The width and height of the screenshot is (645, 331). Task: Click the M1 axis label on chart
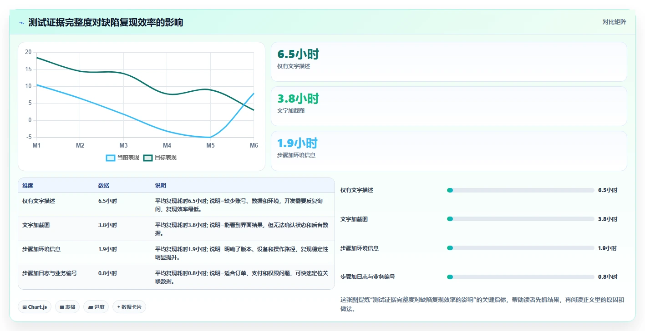point(36,145)
